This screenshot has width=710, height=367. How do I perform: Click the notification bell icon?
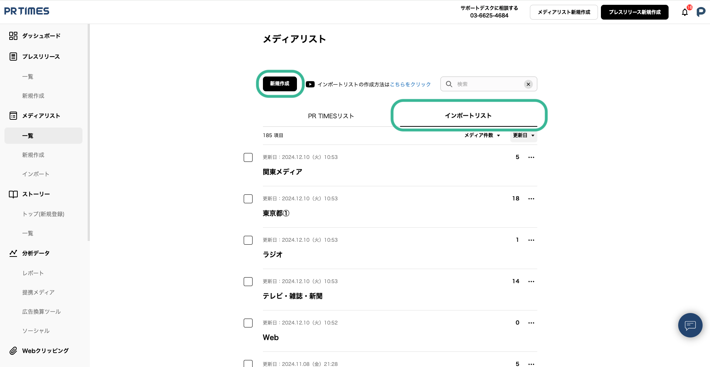pyautogui.click(x=684, y=12)
